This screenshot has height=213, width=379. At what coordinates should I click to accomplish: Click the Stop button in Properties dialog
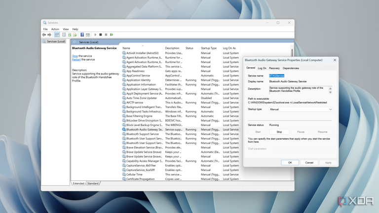pos(279,132)
